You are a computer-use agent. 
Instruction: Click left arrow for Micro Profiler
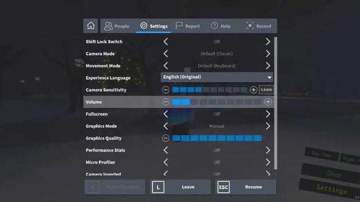(x=166, y=162)
